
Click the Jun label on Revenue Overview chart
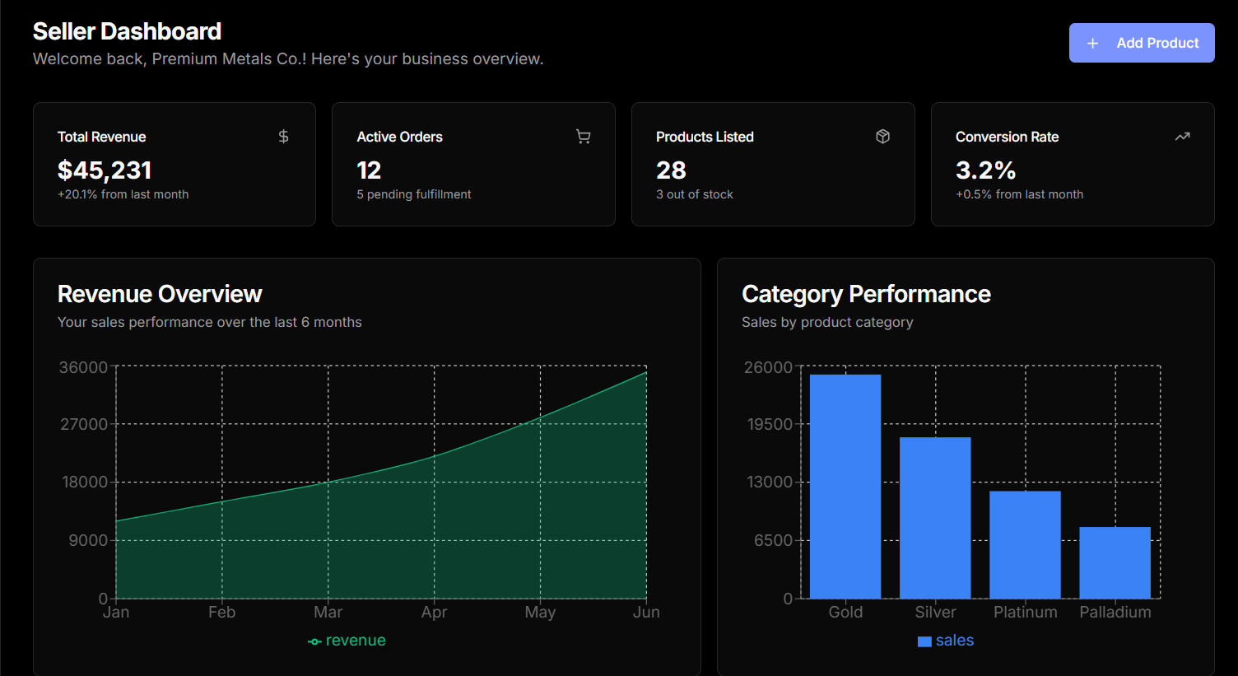point(646,612)
